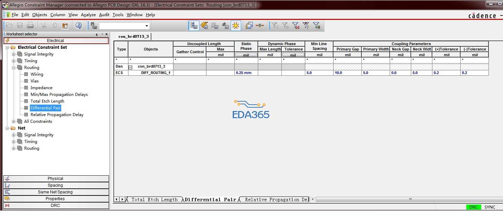
Task: Click the Differential Pair worksheet grid icon
Action: tap(26, 108)
